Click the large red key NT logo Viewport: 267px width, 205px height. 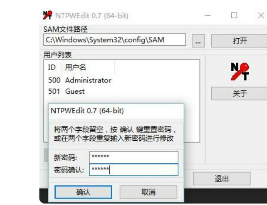point(240,72)
